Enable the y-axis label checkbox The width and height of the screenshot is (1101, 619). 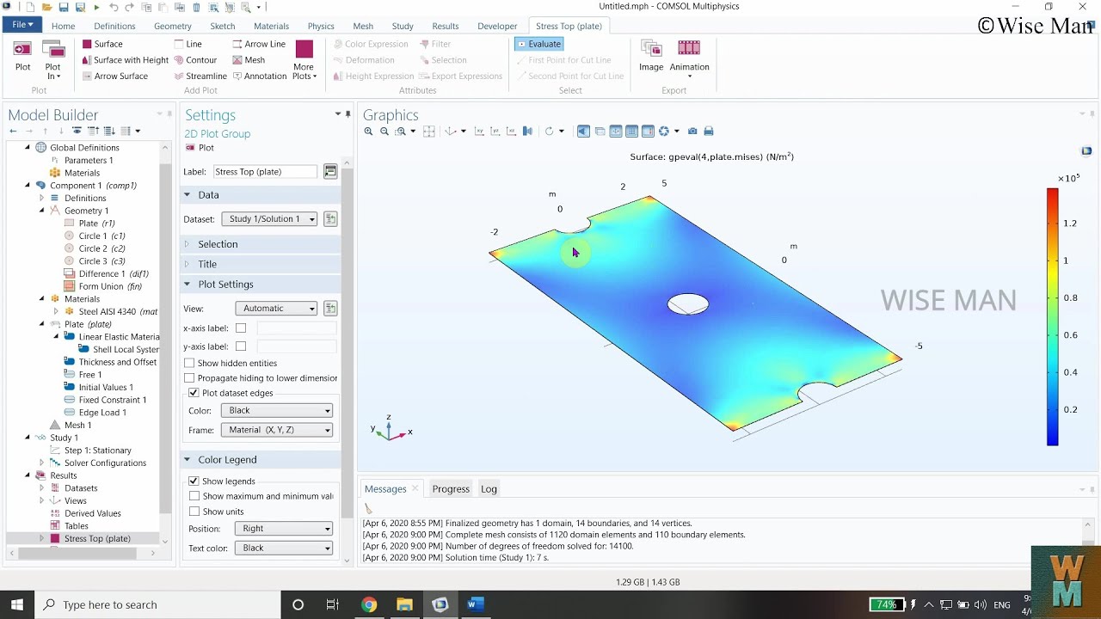[x=241, y=346]
